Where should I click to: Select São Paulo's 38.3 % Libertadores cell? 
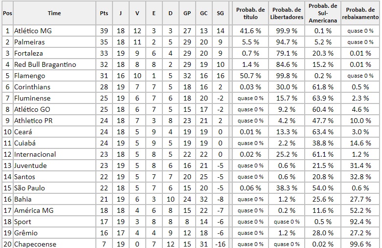point(287,188)
